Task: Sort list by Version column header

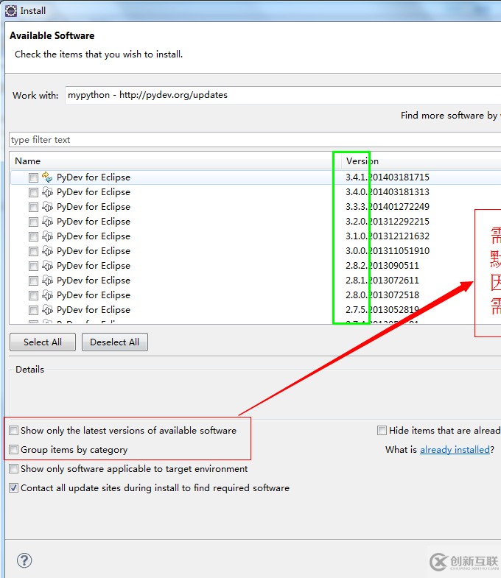Action: (421, 161)
